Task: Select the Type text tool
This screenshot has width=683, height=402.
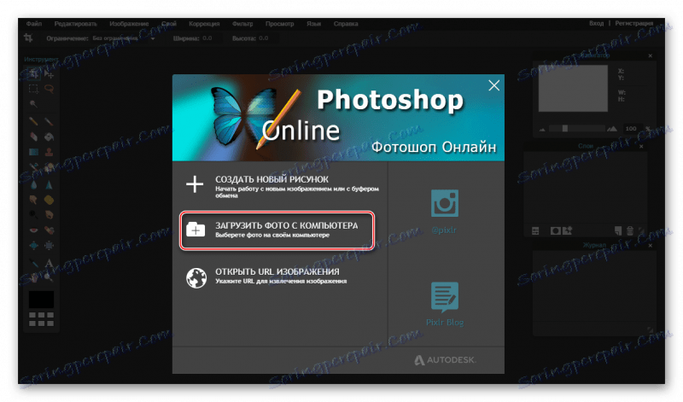Action: point(49,263)
